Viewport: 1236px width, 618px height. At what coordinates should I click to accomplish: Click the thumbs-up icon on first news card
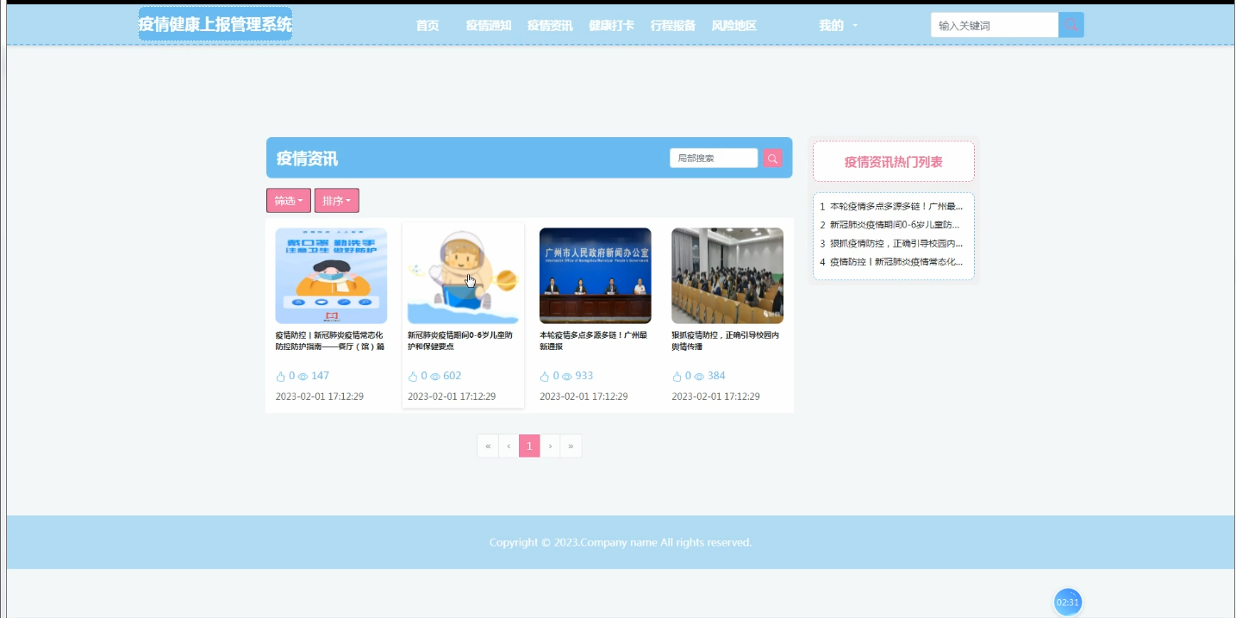coord(279,376)
